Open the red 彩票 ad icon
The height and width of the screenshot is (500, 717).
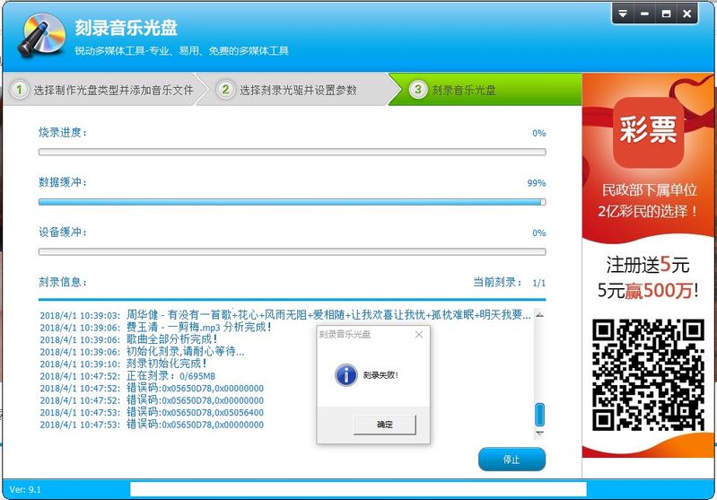tap(650, 132)
